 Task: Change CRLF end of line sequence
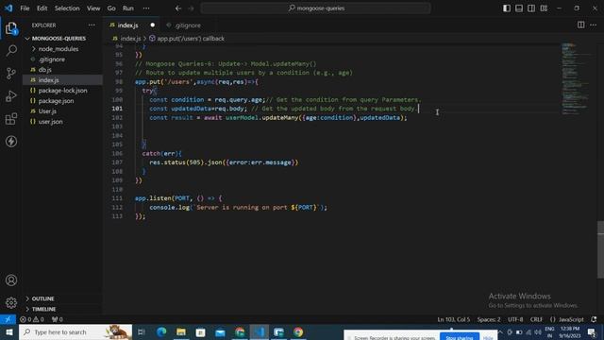tap(536, 319)
